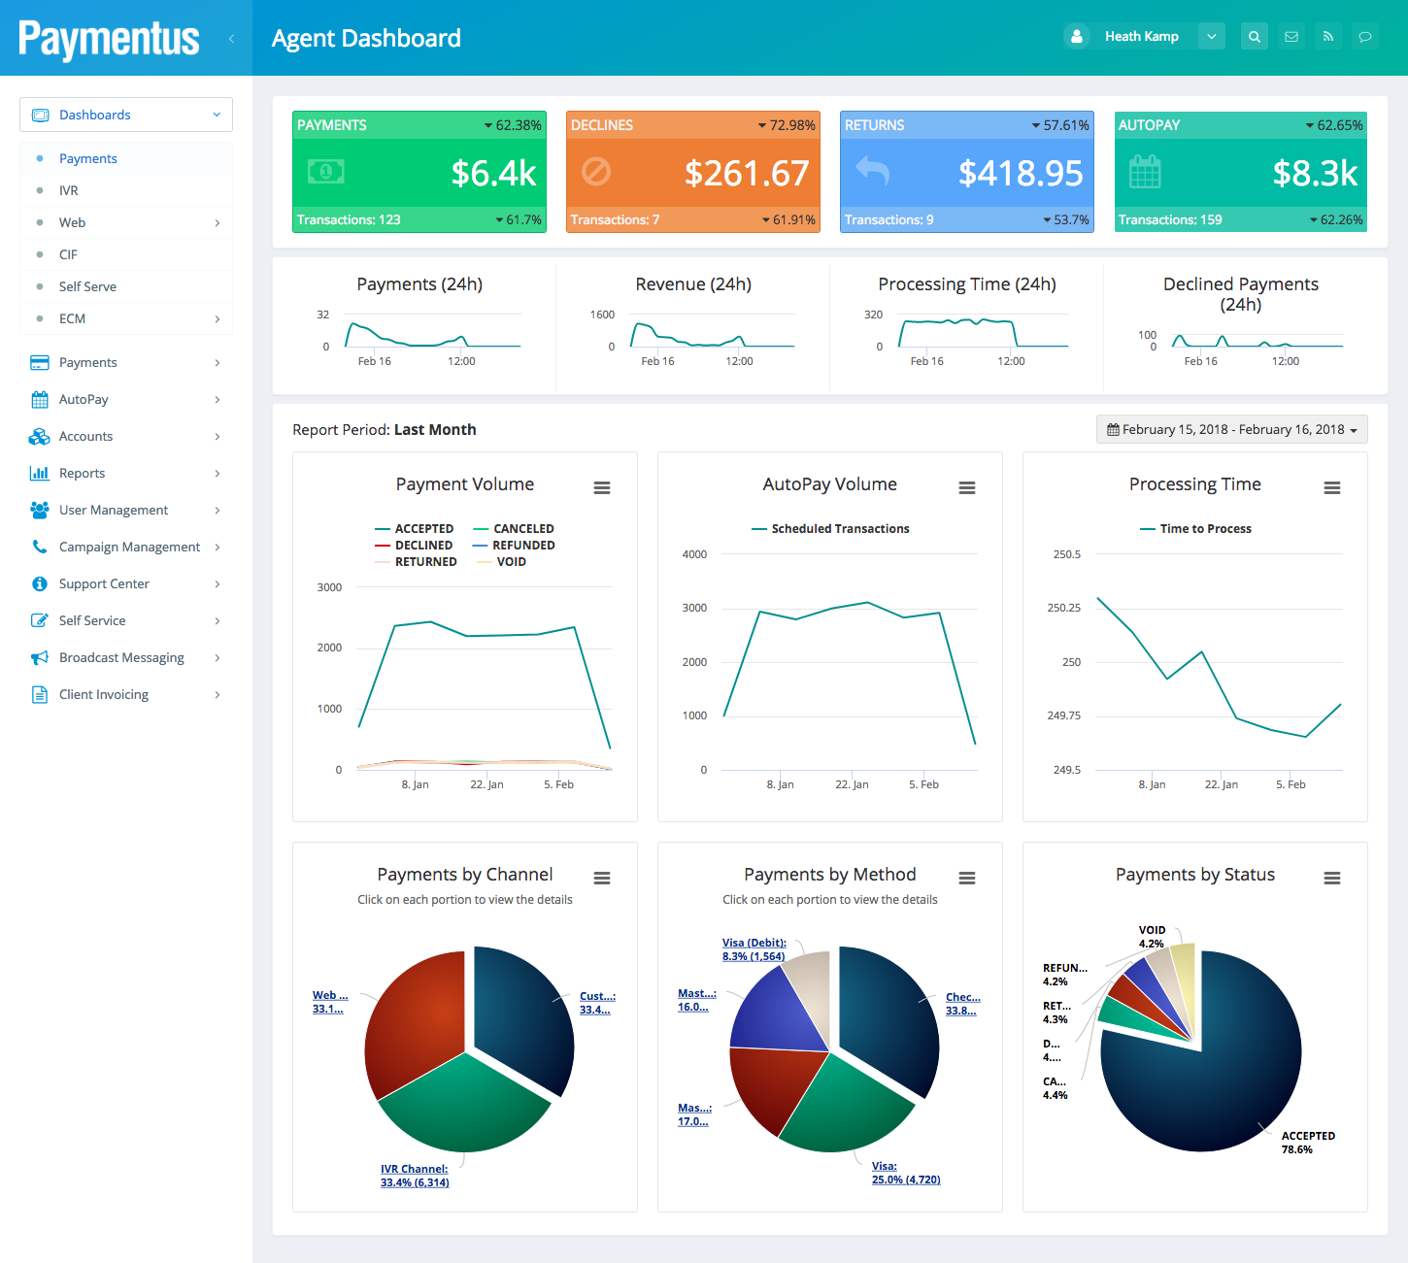
Task: Open Payments by Status chart menu icon
Action: [1332, 879]
